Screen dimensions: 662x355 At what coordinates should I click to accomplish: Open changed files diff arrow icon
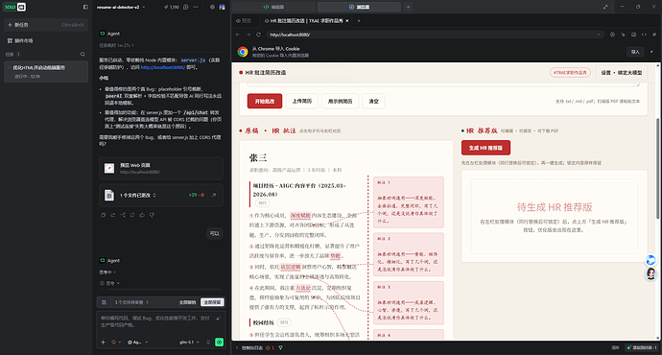(x=214, y=195)
